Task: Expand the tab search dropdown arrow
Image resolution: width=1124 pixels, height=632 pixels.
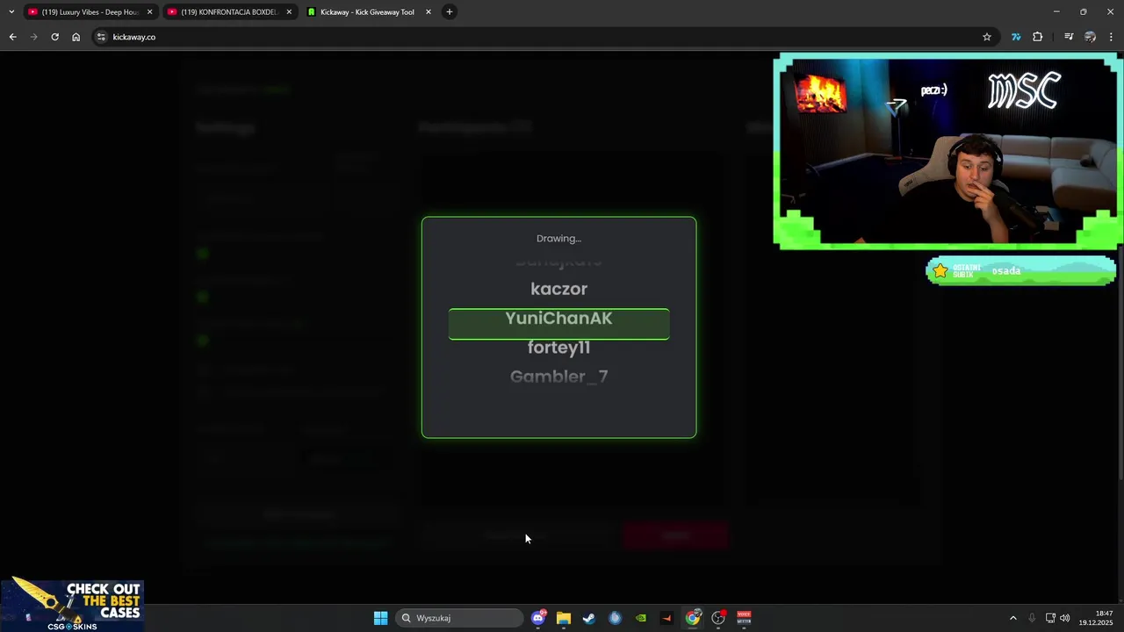Action: point(11,11)
